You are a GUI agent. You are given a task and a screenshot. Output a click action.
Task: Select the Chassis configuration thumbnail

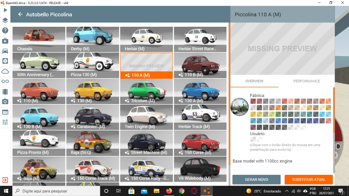(x=39, y=39)
